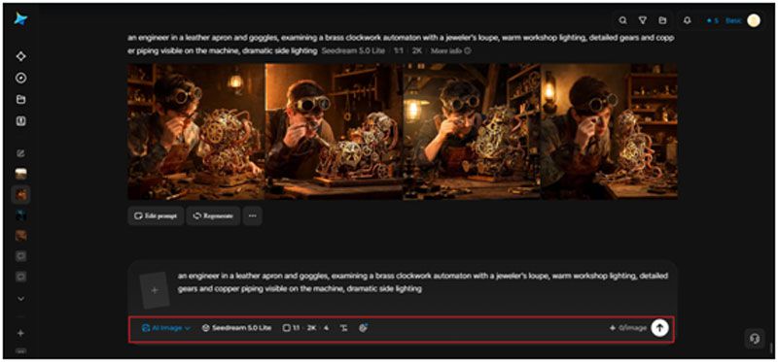Open the top-right folder assets icon

pyautogui.click(x=662, y=20)
